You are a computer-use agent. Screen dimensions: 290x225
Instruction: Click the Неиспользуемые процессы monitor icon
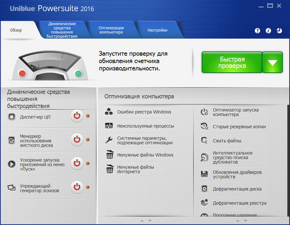(x=109, y=126)
